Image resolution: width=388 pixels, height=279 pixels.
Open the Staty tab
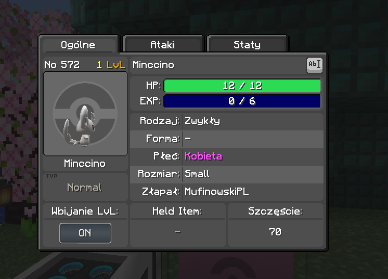[x=247, y=45]
